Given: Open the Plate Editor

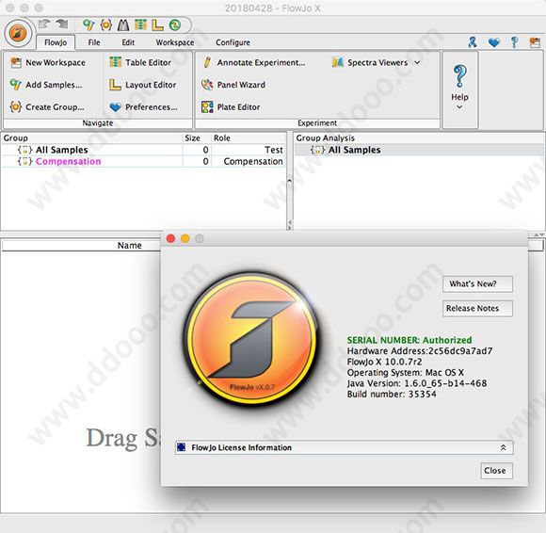Looking at the screenshot, I should 231,107.
